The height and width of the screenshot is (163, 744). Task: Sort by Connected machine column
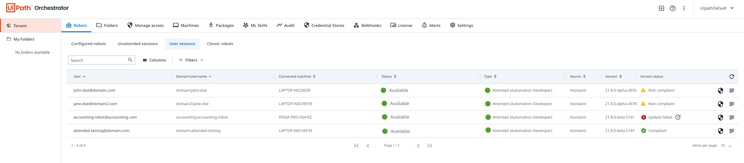tap(297, 76)
